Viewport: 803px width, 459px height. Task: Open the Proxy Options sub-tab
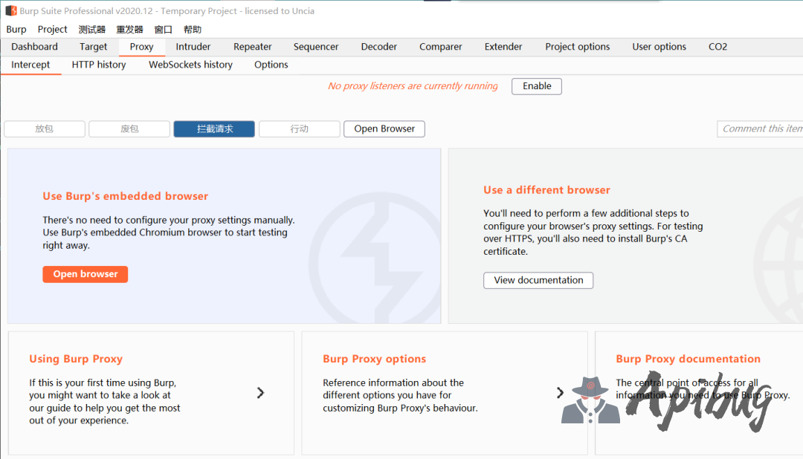(271, 65)
